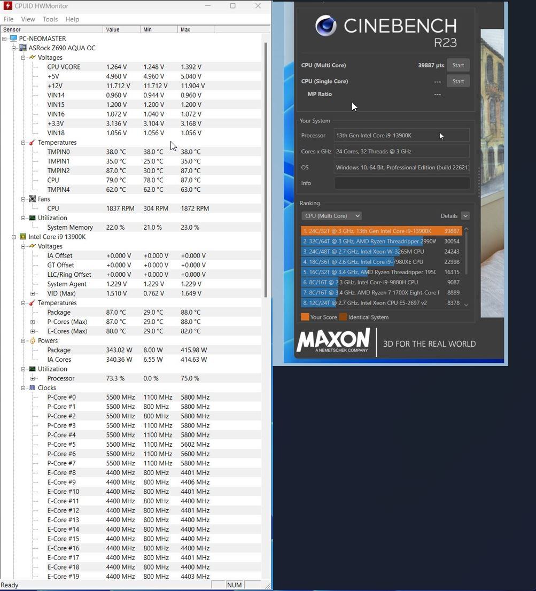Click the clock bars icon beside Clocks
This screenshot has width=536, height=591.
click(x=33, y=388)
